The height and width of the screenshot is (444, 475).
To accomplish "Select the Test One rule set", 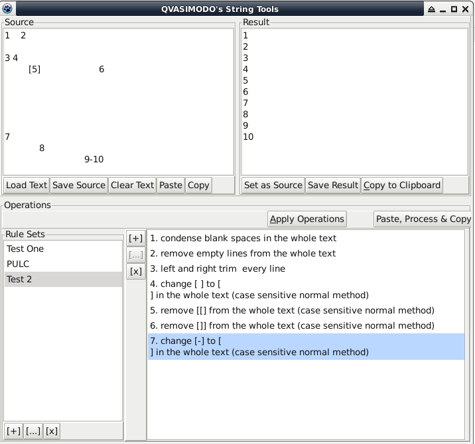I will tap(63, 249).
